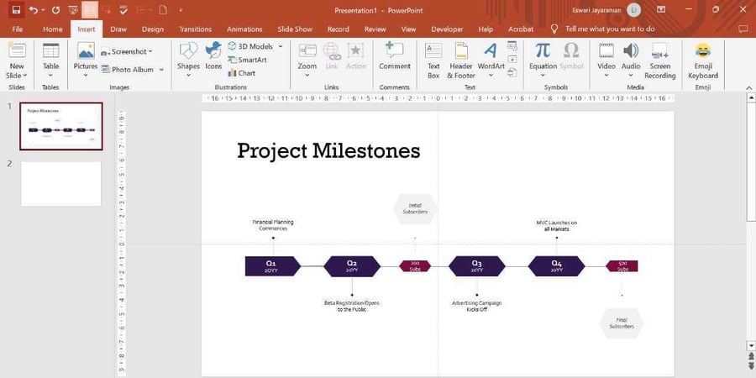Open the Acrobat tab
Viewport: 756px width, 378px height.
[x=521, y=29]
